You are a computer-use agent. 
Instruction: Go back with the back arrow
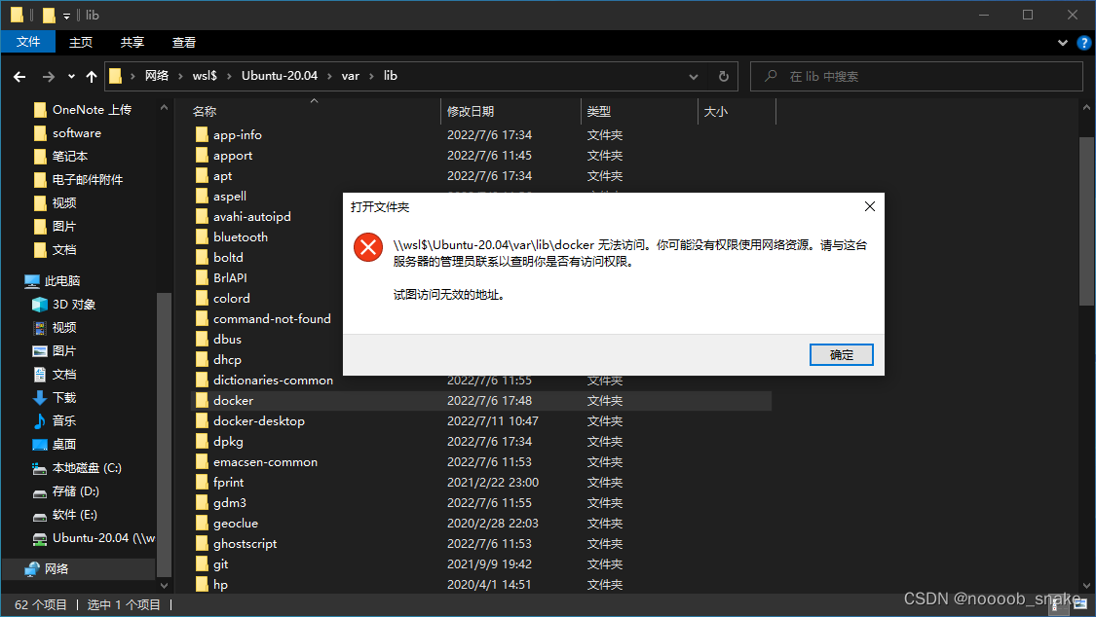pos(19,76)
